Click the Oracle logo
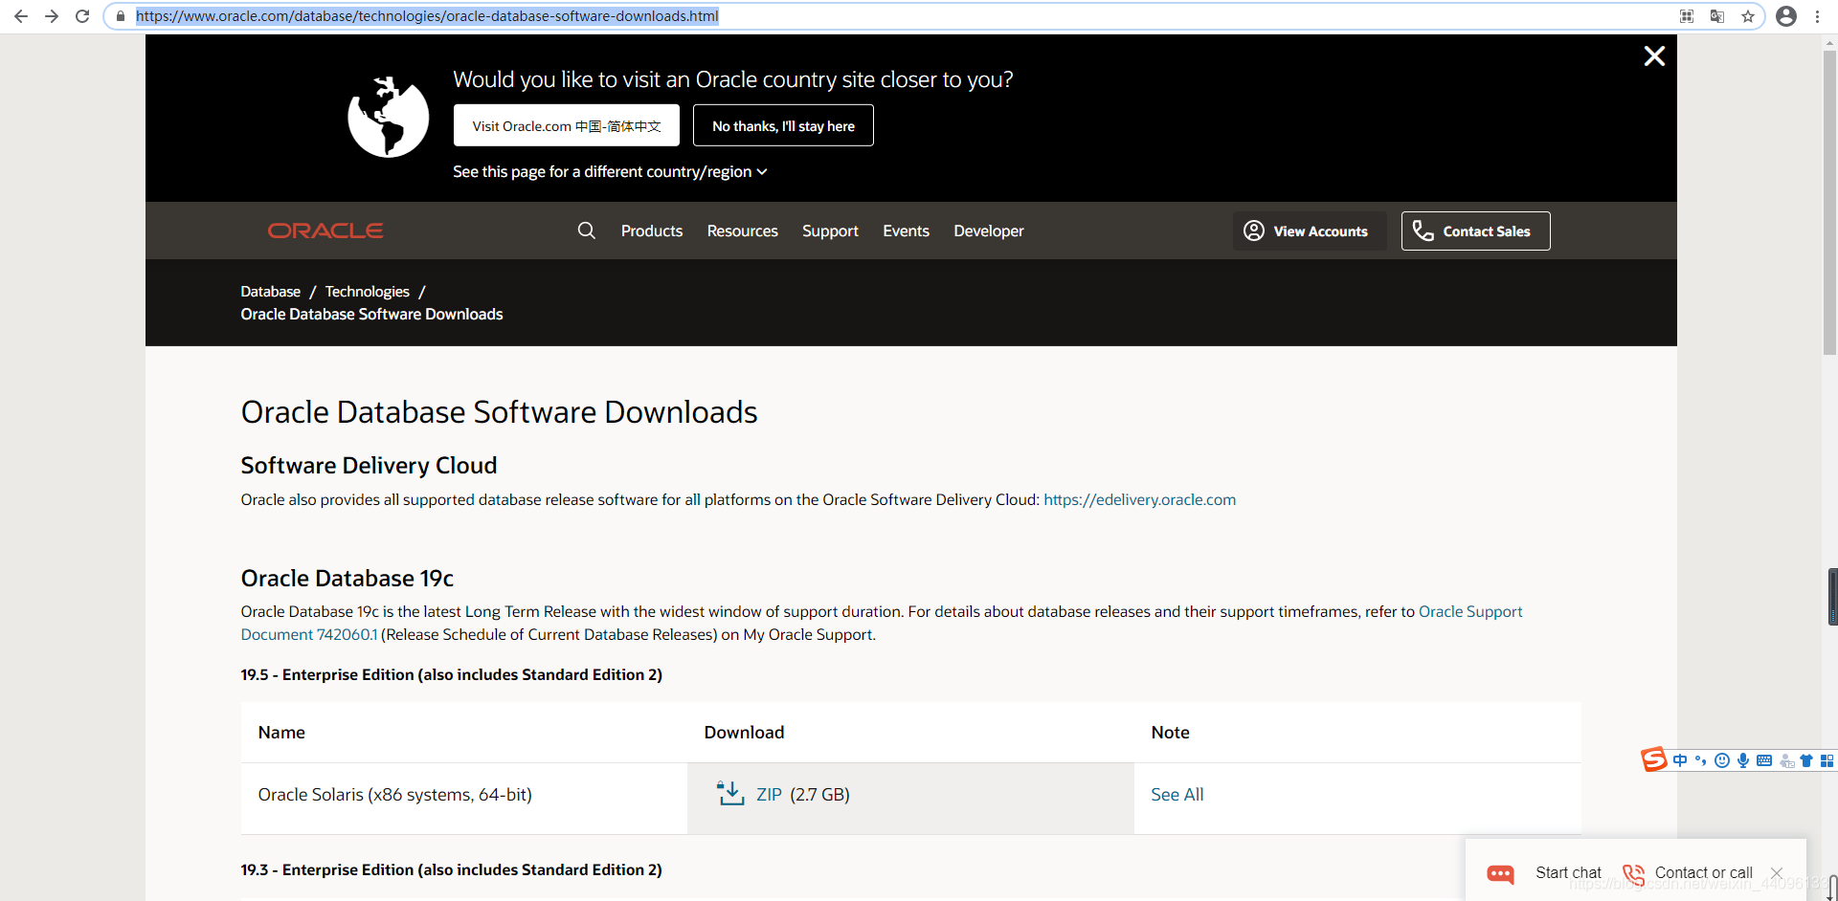The image size is (1838, 901). (x=325, y=231)
